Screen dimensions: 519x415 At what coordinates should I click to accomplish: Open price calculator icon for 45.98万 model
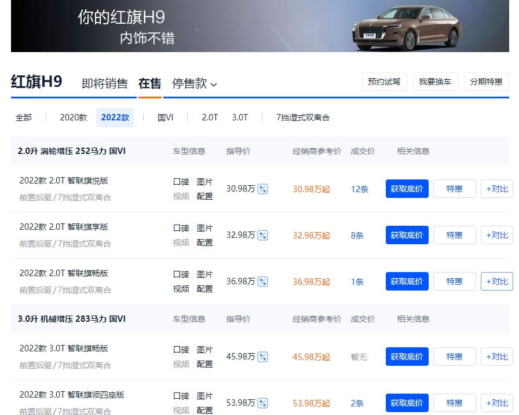pyautogui.click(x=263, y=357)
